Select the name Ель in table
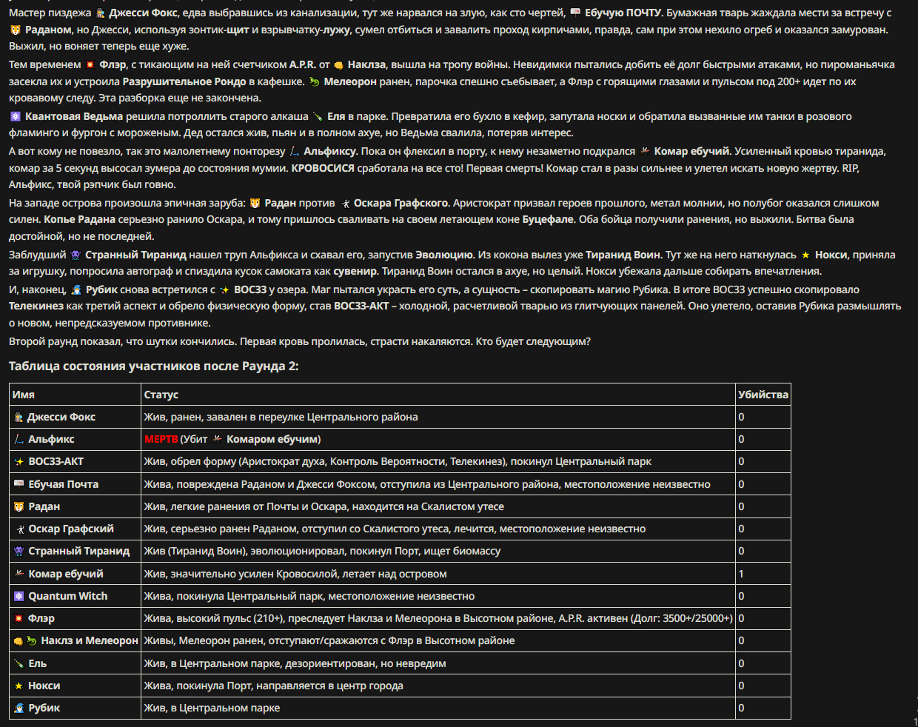918x727 pixels. coord(38,664)
